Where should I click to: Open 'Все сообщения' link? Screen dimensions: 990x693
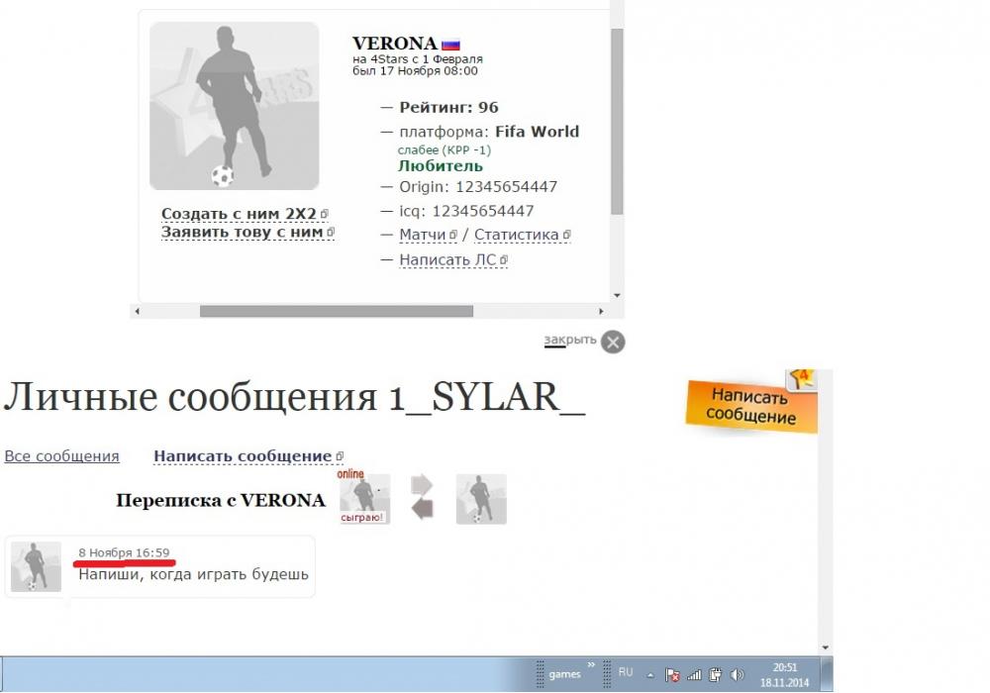(61, 456)
